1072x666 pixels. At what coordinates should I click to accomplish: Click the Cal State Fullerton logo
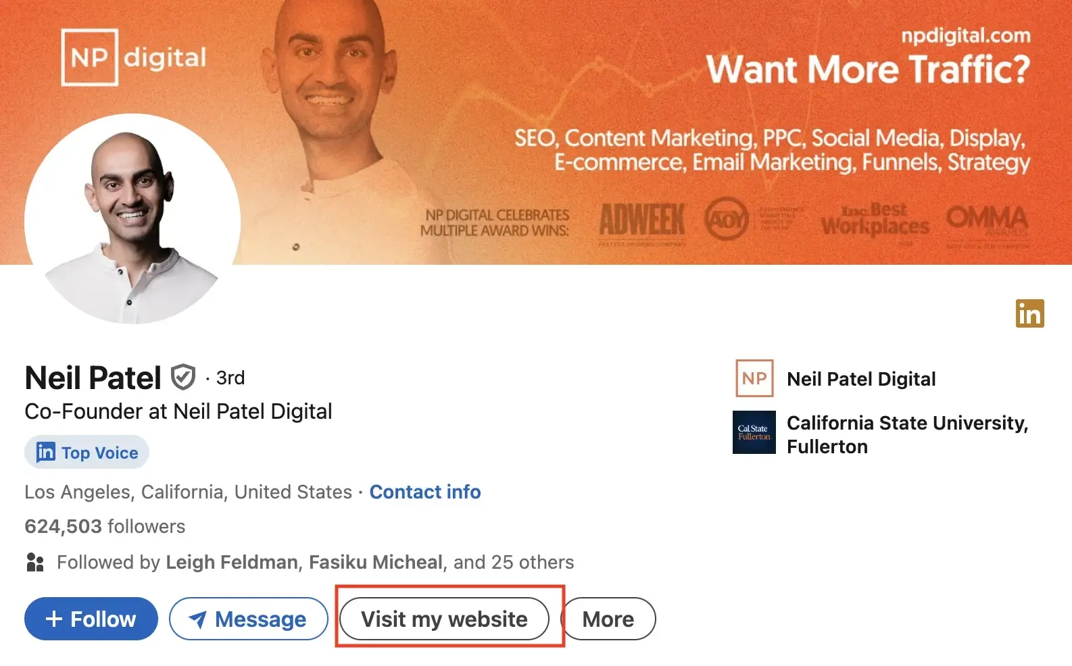tap(754, 432)
